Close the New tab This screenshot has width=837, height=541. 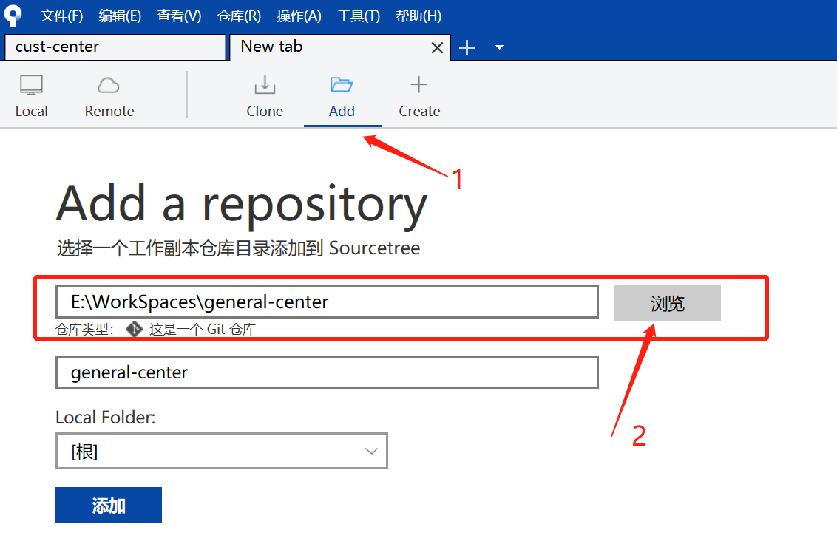pos(436,47)
